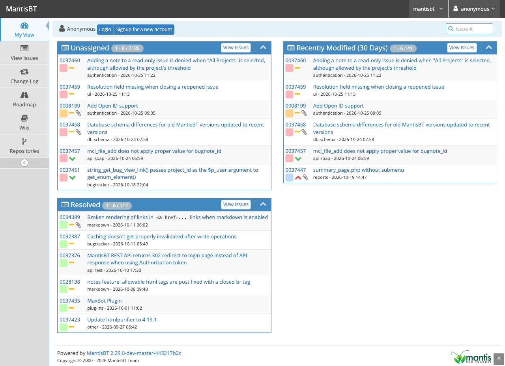Click orange status swatch of Unassigned 0008199

pos(64,113)
